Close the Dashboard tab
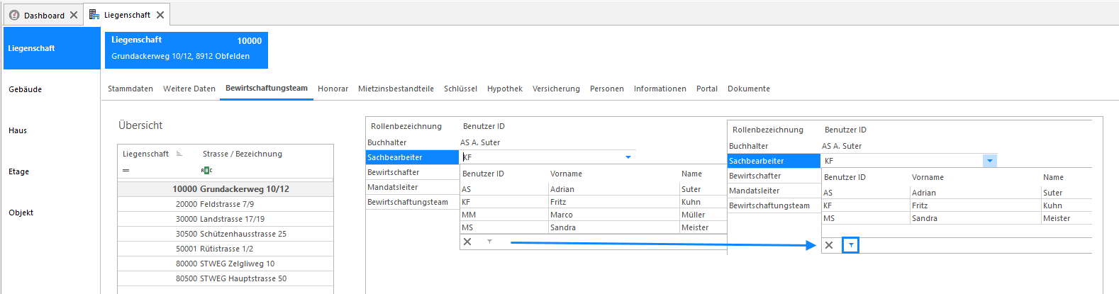This screenshot has width=1119, height=294. pos(74,15)
